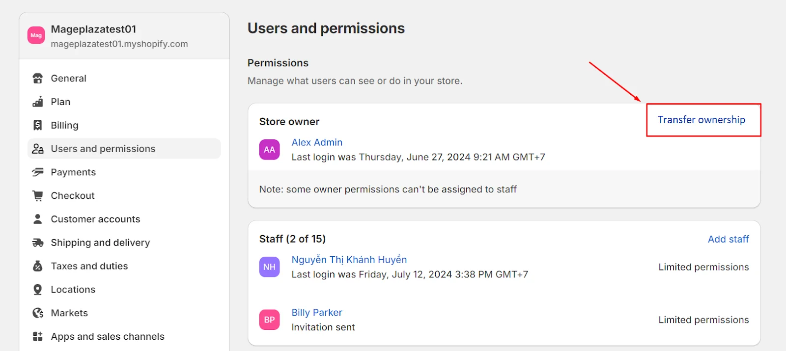Click the BP staff avatar

coord(270,320)
